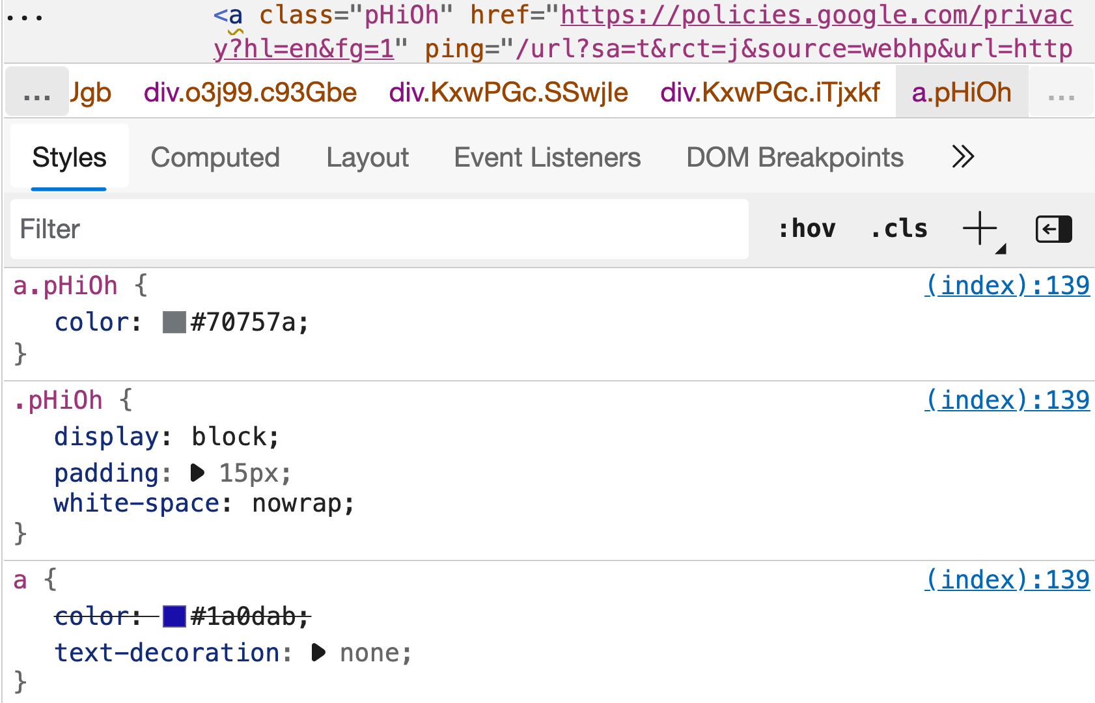Switch to the DOM Breakpoints tab
Viewport: 1095px width, 703px height.
[794, 157]
